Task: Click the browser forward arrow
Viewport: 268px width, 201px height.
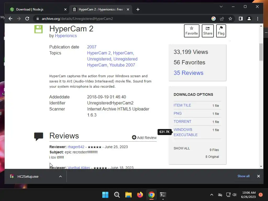Action: [x=19, y=19]
